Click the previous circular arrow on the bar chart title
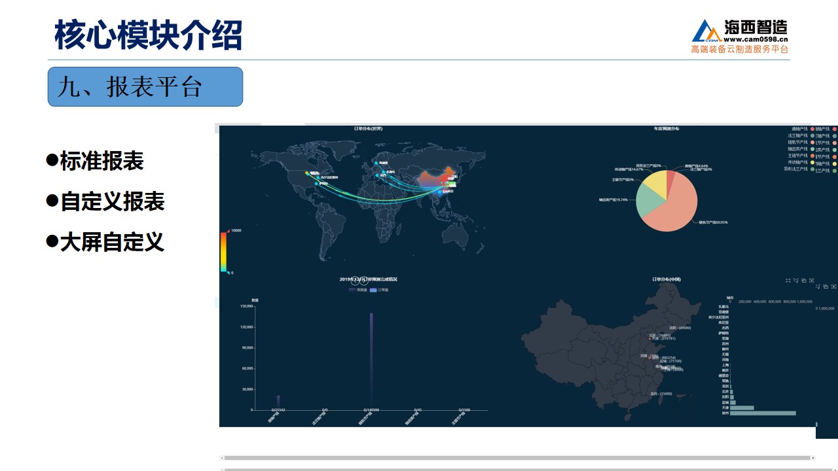 point(355,281)
